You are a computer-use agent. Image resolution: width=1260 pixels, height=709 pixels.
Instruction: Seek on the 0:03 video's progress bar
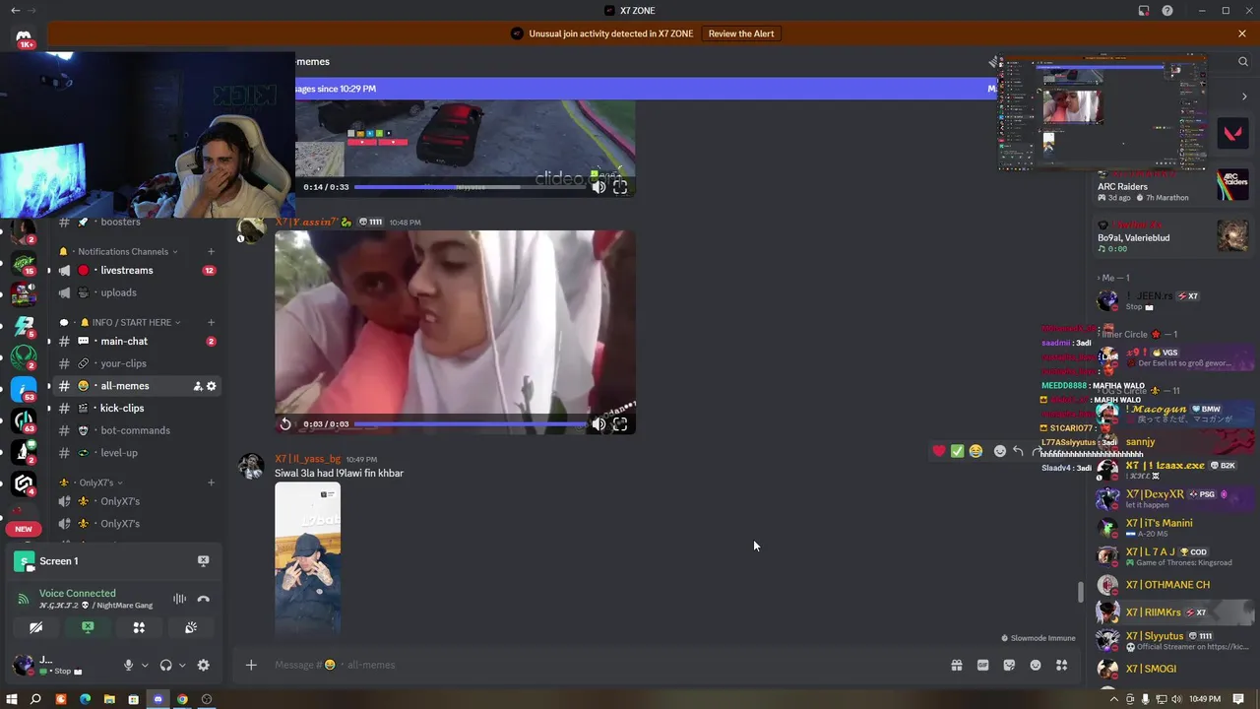point(470,424)
